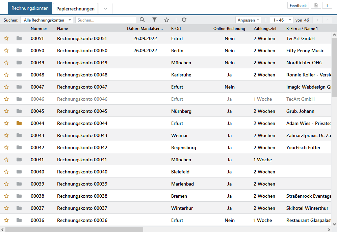Click the Feedback button

pos(298,5)
